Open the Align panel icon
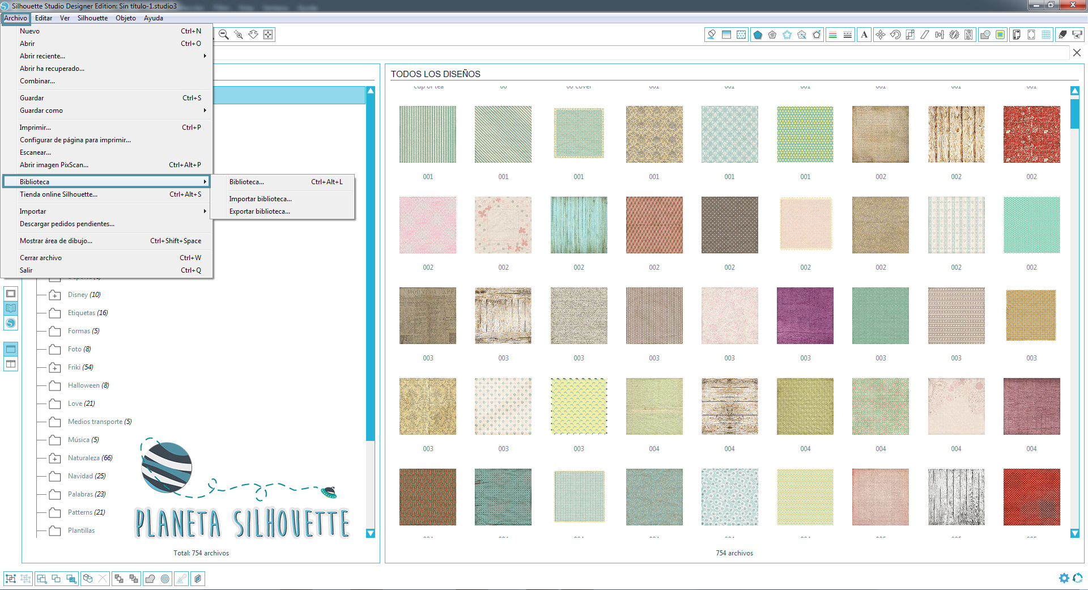The image size is (1088, 590). click(x=940, y=35)
